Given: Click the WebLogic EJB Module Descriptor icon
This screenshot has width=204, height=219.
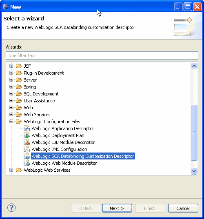Looking at the screenshot, I should click(27, 142).
